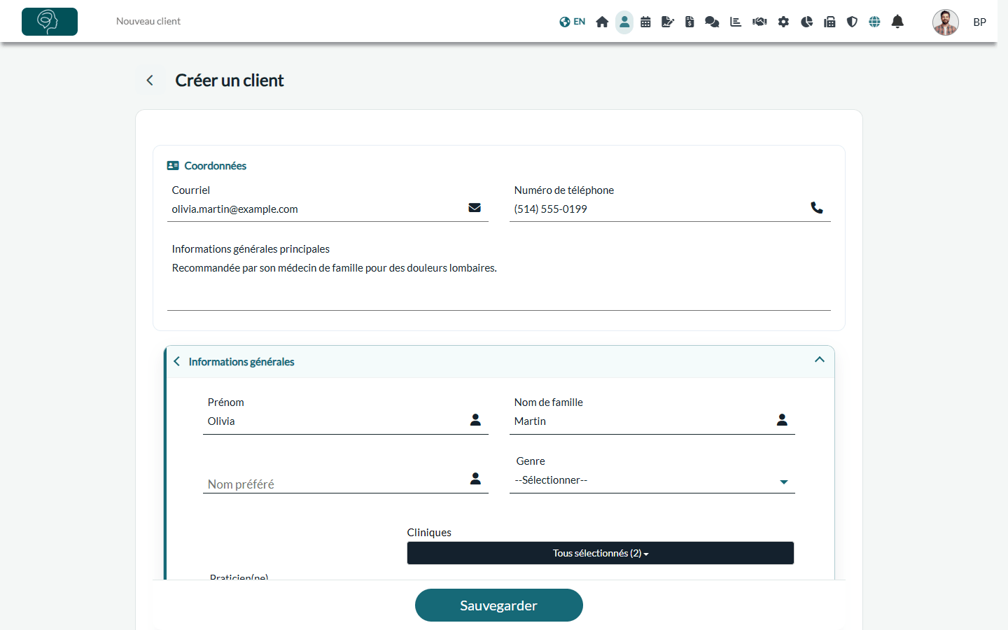Open the security shield icon

click(852, 22)
